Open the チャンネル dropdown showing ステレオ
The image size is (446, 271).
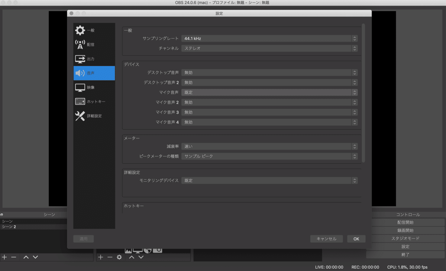pos(269,48)
